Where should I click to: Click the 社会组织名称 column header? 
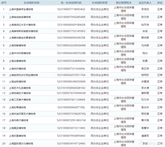point(31,3)
